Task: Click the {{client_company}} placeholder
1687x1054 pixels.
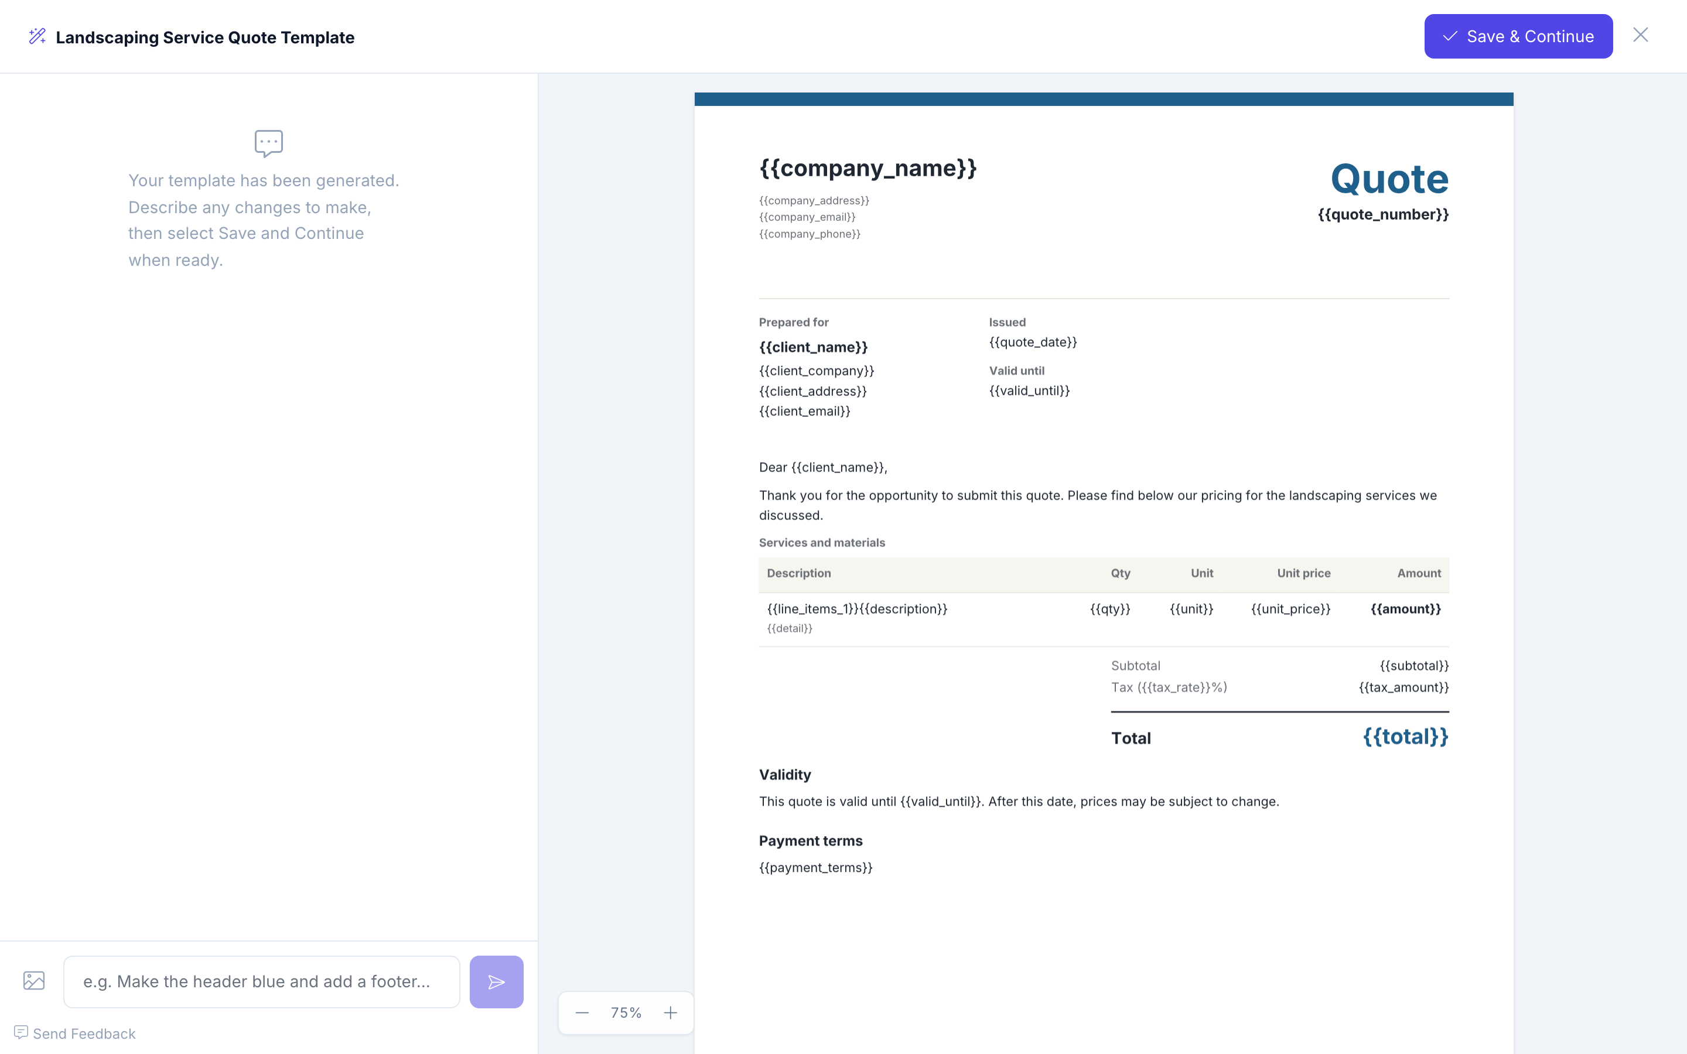Action: click(817, 371)
